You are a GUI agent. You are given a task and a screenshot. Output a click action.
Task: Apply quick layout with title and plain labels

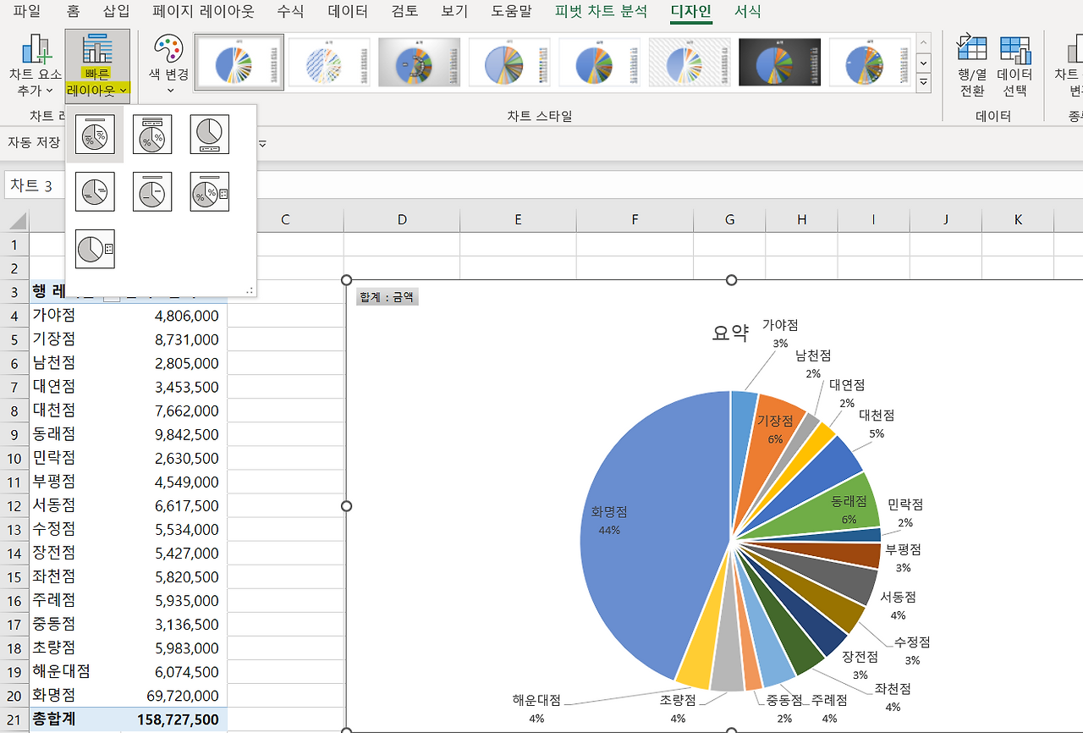[152, 191]
